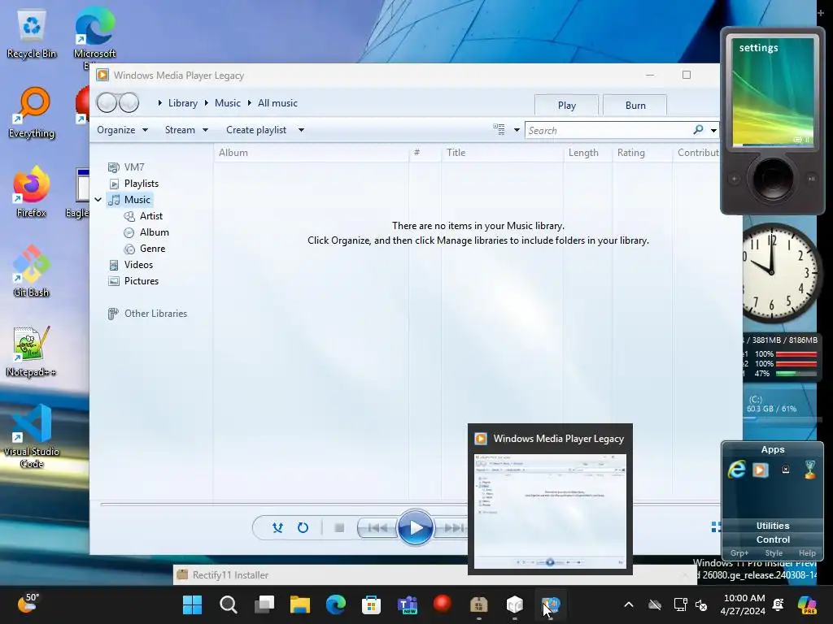This screenshot has width=833, height=624.
Task: Open File Explorer from the taskbar
Action: 300,604
